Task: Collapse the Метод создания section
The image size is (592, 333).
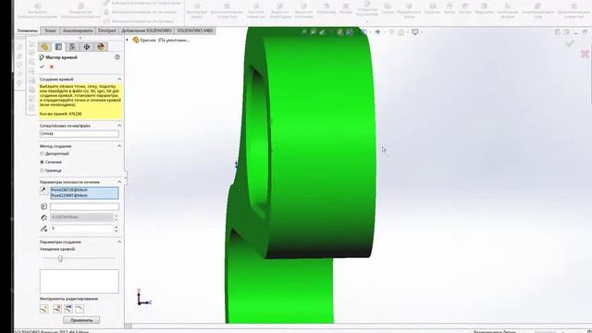Action: click(x=119, y=146)
